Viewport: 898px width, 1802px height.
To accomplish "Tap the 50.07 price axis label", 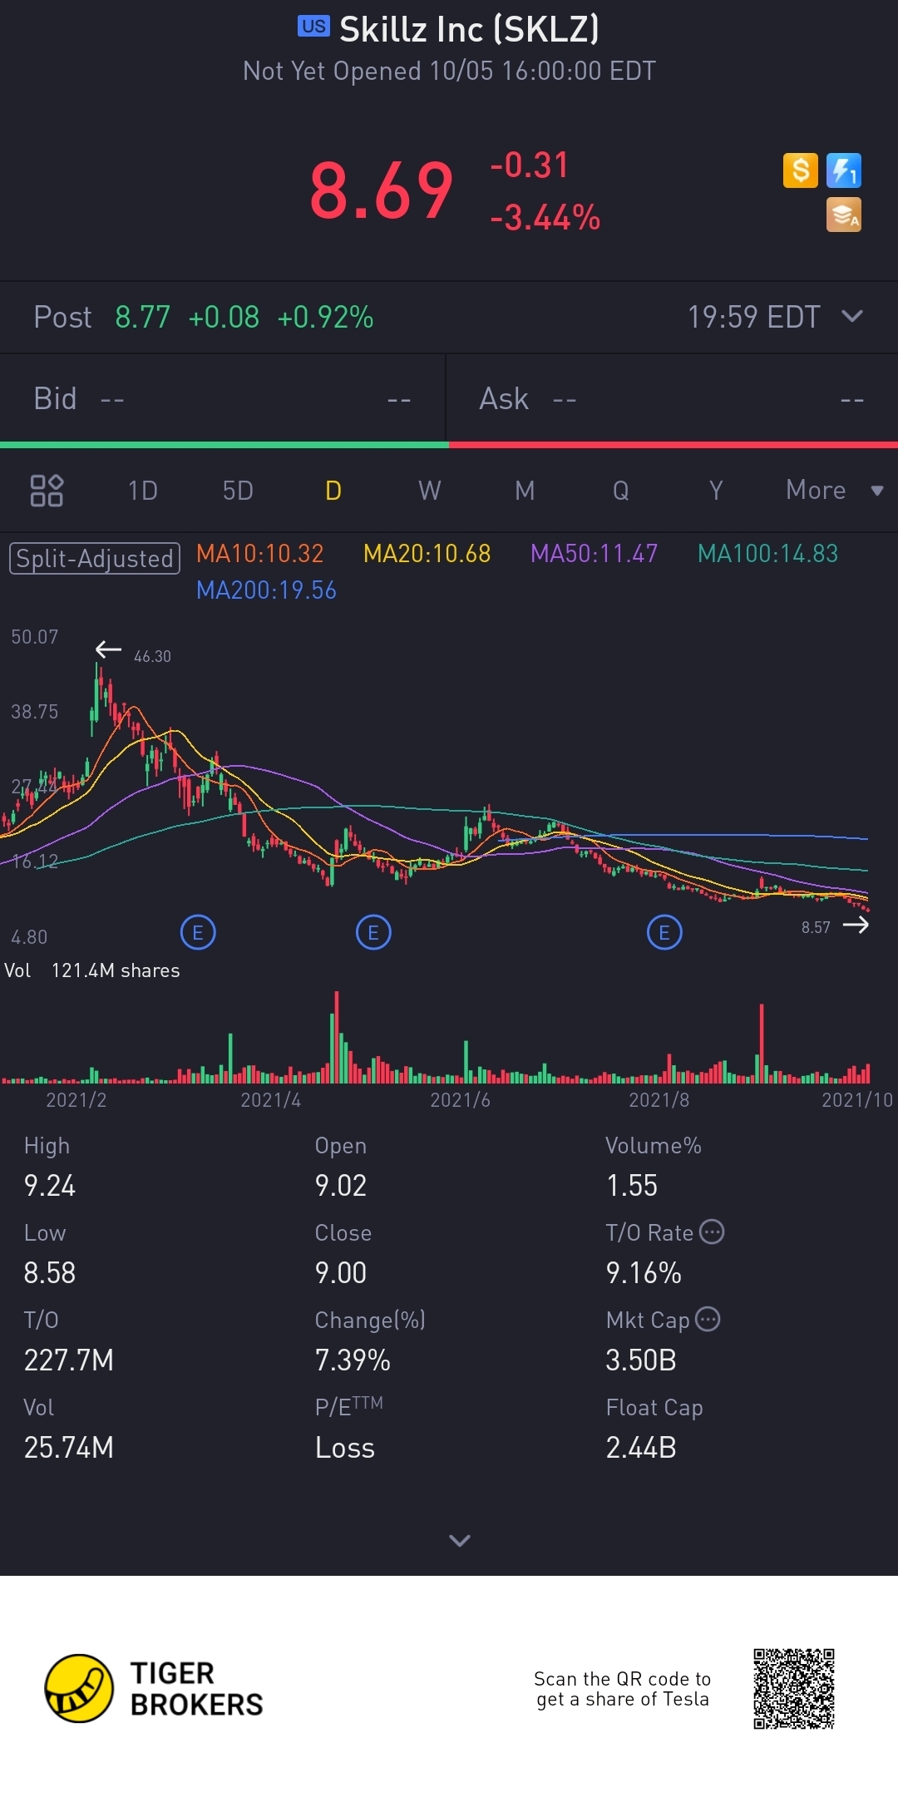I will 35,637.
